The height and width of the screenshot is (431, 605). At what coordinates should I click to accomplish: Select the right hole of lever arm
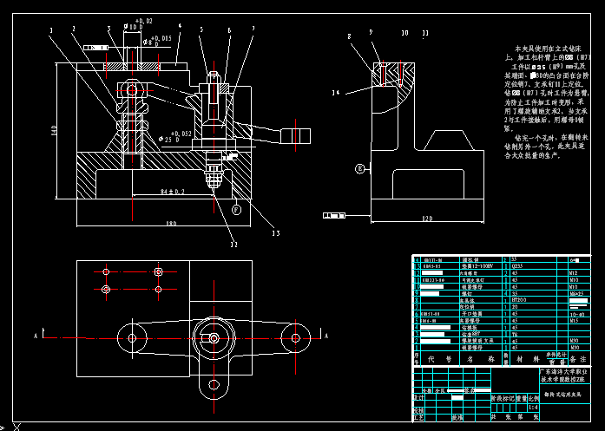pyautogui.click(x=295, y=336)
